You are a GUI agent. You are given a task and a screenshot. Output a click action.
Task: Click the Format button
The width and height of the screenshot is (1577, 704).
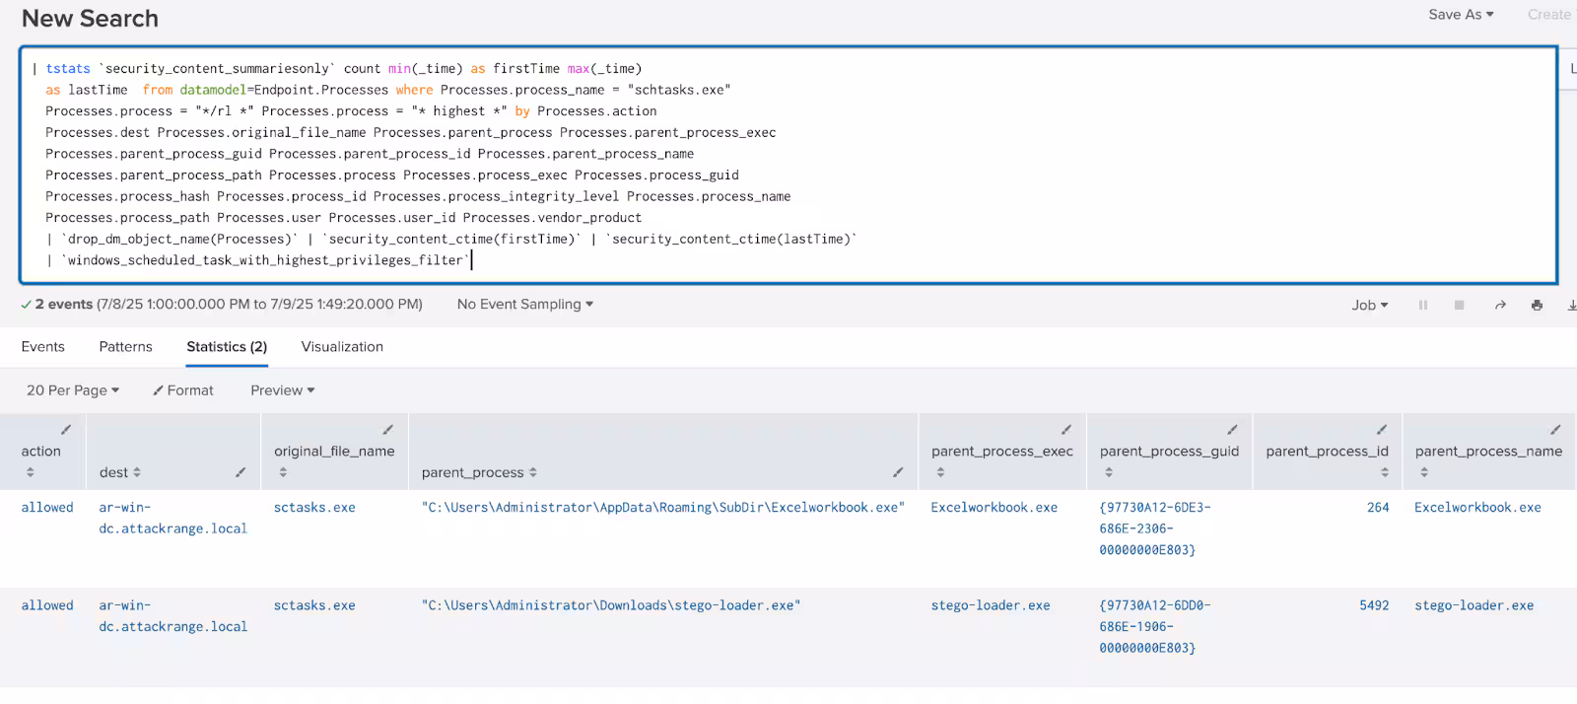[183, 390]
